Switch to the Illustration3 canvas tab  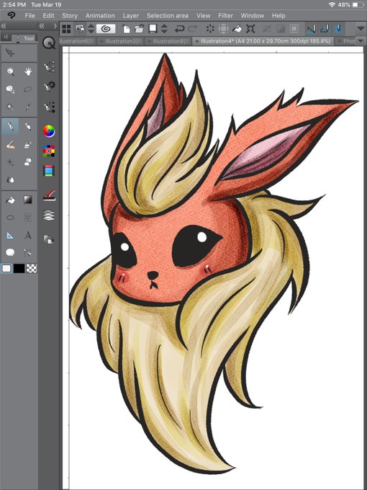point(121,41)
